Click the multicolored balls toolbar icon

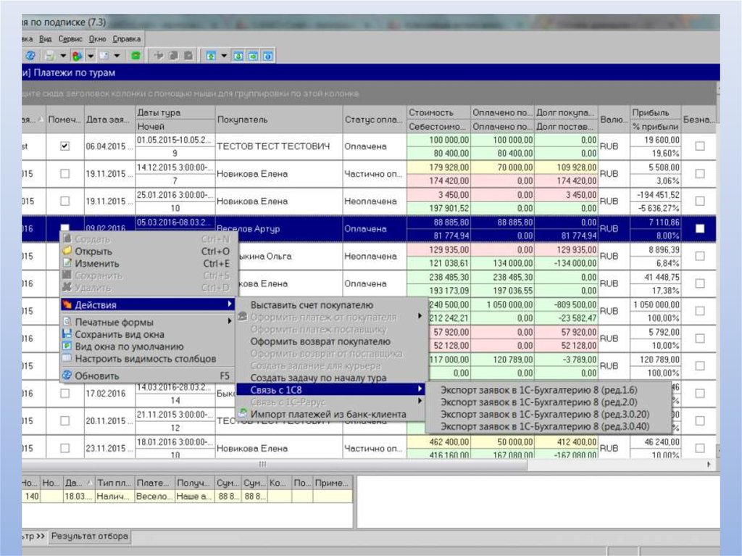point(77,56)
